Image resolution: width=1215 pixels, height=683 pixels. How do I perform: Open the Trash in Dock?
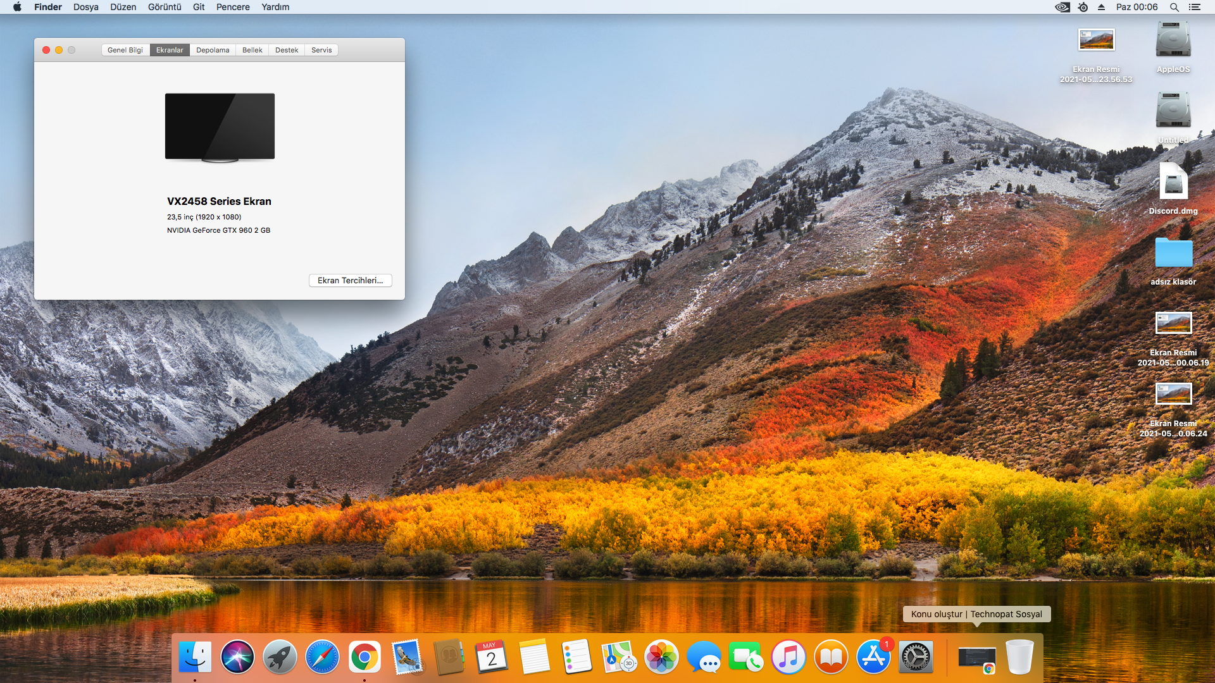tap(1019, 657)
